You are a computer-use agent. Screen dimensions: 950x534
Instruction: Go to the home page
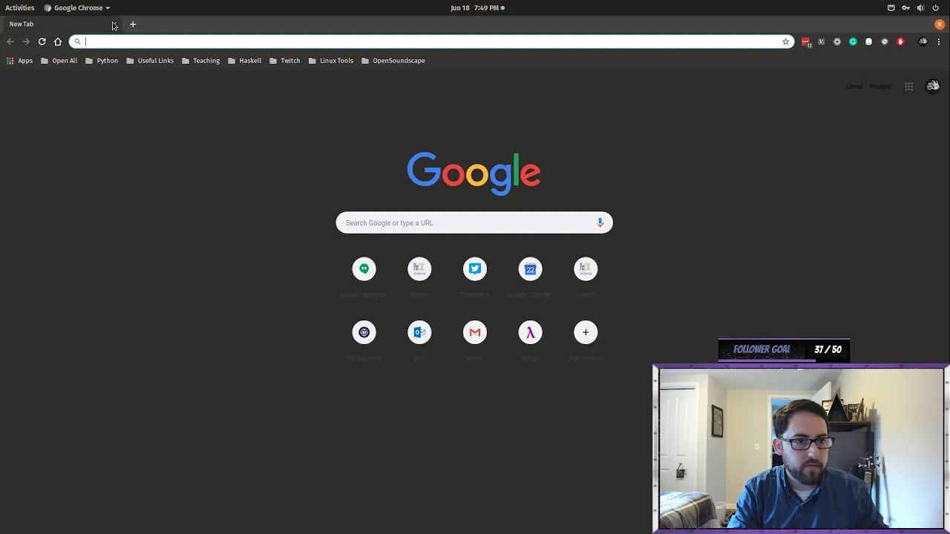58,42
